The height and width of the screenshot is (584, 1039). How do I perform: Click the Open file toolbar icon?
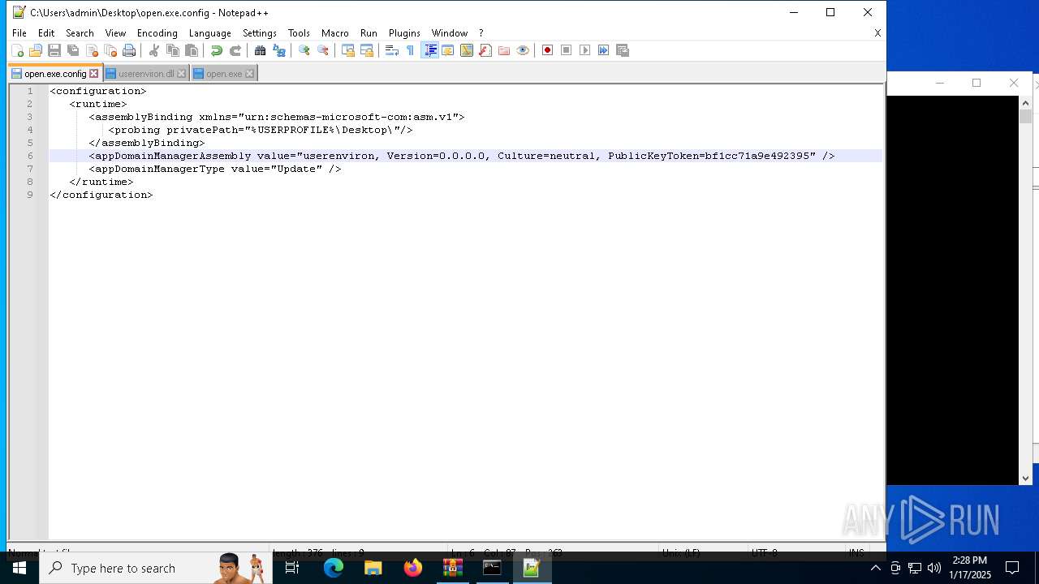(x=36, y=50)
